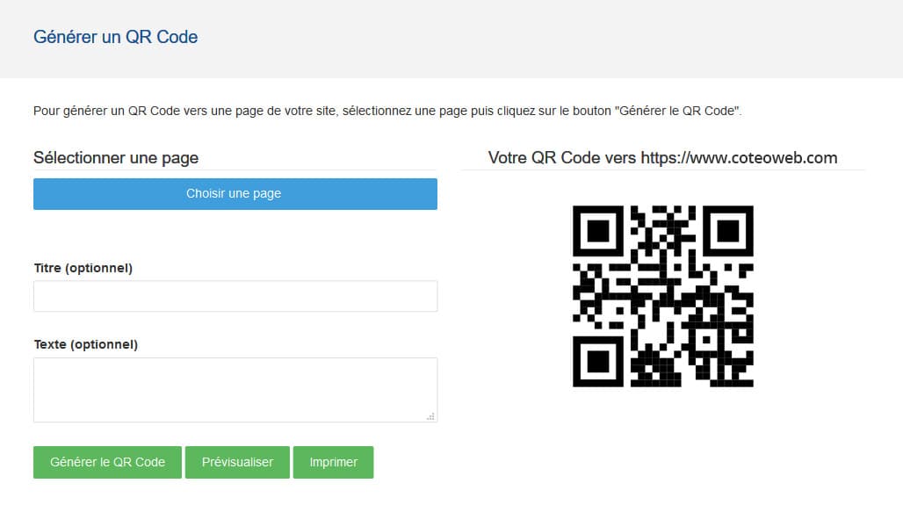
Task: Focus the "Titre (optionnel)" input field
Action: point(235,296)
